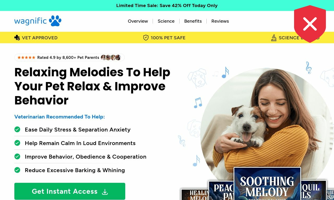
Task: Click the Vet Approved medical cross icon
Action: (x=17, y=37)
